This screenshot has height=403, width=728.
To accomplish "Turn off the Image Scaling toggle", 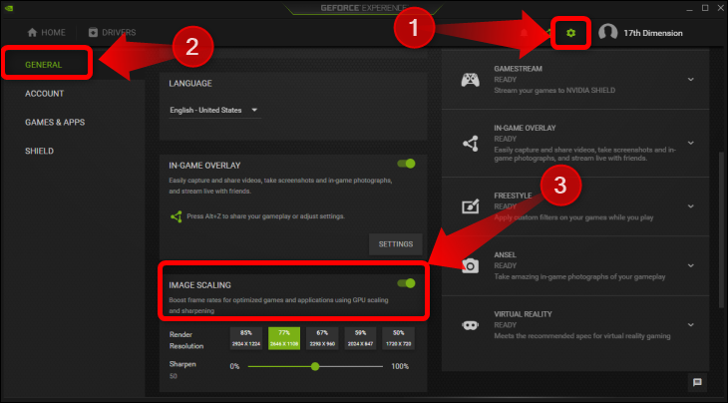I will [x=406, y=283].
